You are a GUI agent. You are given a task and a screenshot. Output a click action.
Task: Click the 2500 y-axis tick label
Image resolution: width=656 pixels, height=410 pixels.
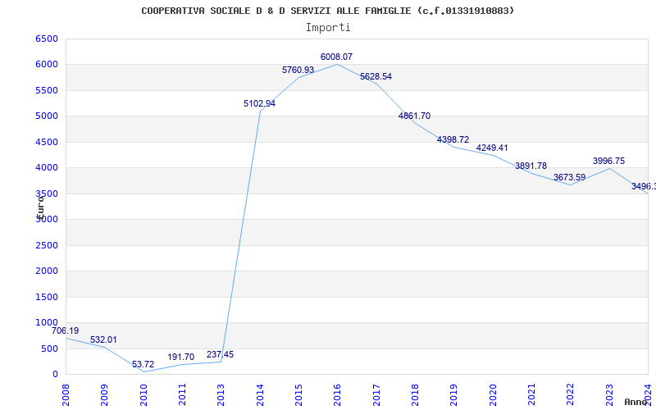[x=47, y=245]
